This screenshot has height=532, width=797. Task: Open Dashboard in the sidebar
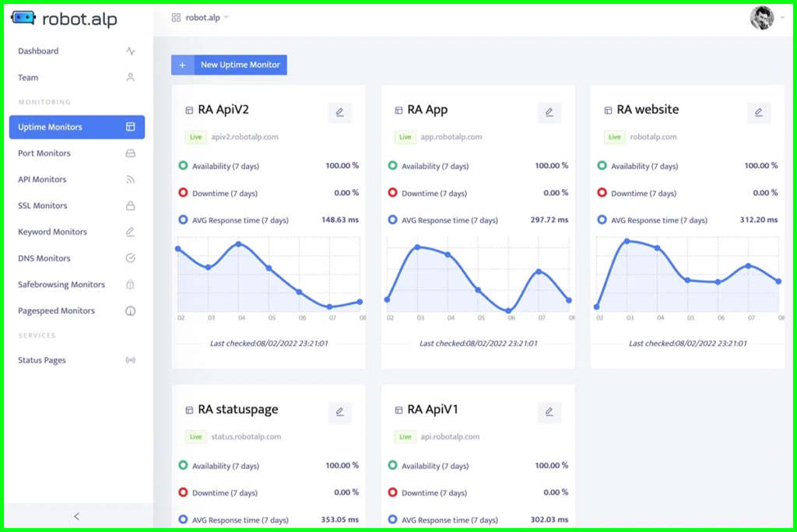[x=38, y=51]
